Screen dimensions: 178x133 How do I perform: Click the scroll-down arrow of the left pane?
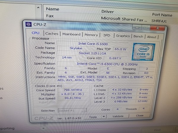point(43,128)
